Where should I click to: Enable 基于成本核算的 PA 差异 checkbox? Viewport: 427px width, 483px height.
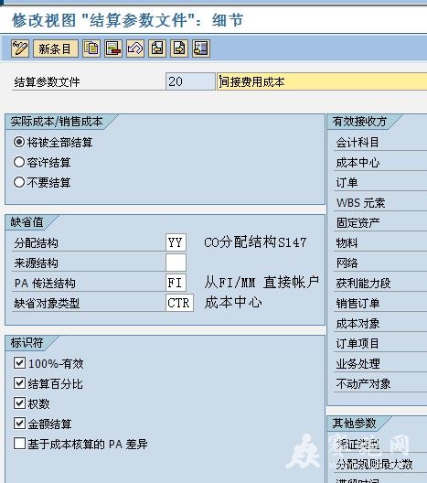(x=19, y=444)
